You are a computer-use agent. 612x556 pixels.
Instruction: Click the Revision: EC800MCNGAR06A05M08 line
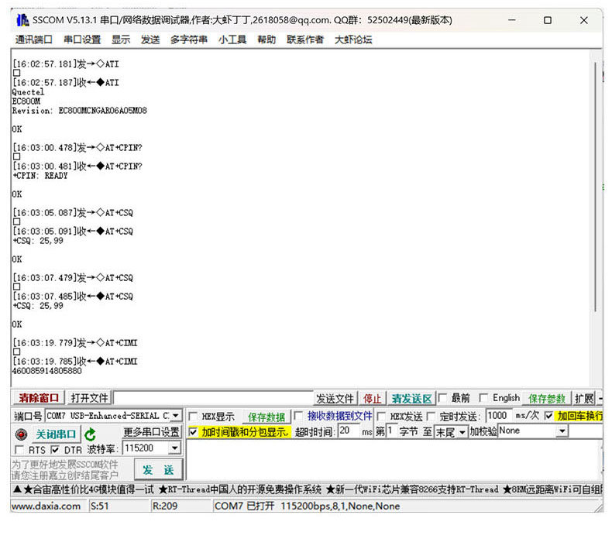coord(79,111)
